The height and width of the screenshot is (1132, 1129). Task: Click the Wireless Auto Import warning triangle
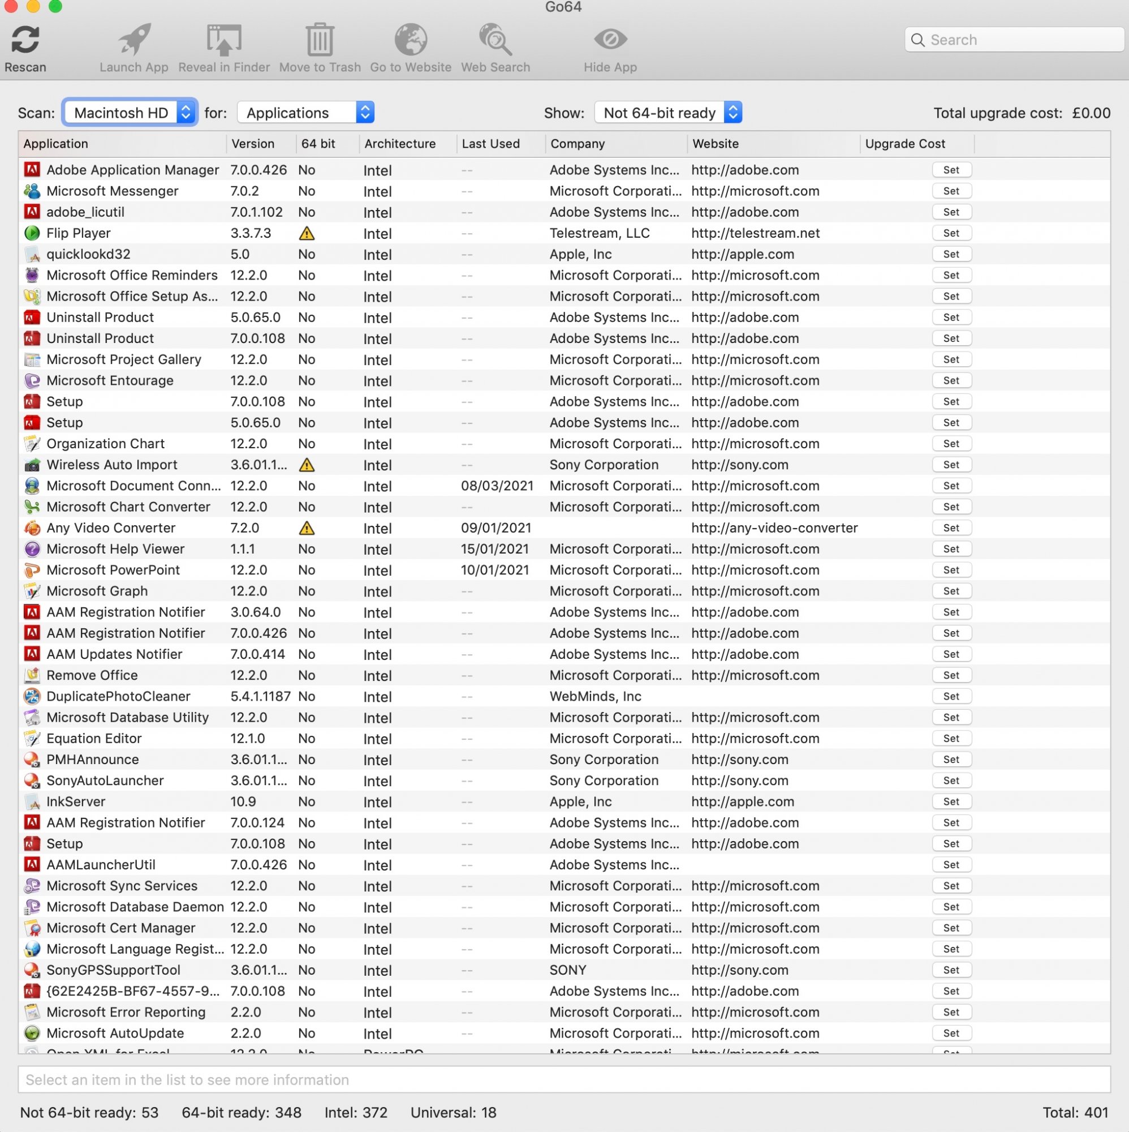point(307,465)
